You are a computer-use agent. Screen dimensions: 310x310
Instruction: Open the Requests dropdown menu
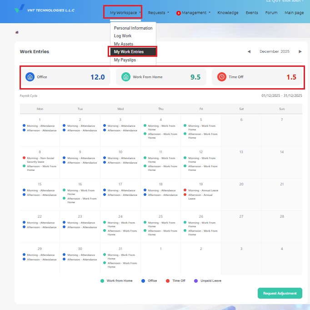(x=159, y=13)
